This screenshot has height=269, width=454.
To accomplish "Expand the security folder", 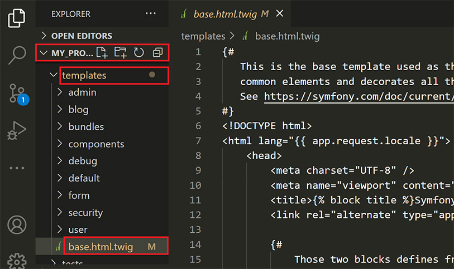I will (x=85, y=212).
